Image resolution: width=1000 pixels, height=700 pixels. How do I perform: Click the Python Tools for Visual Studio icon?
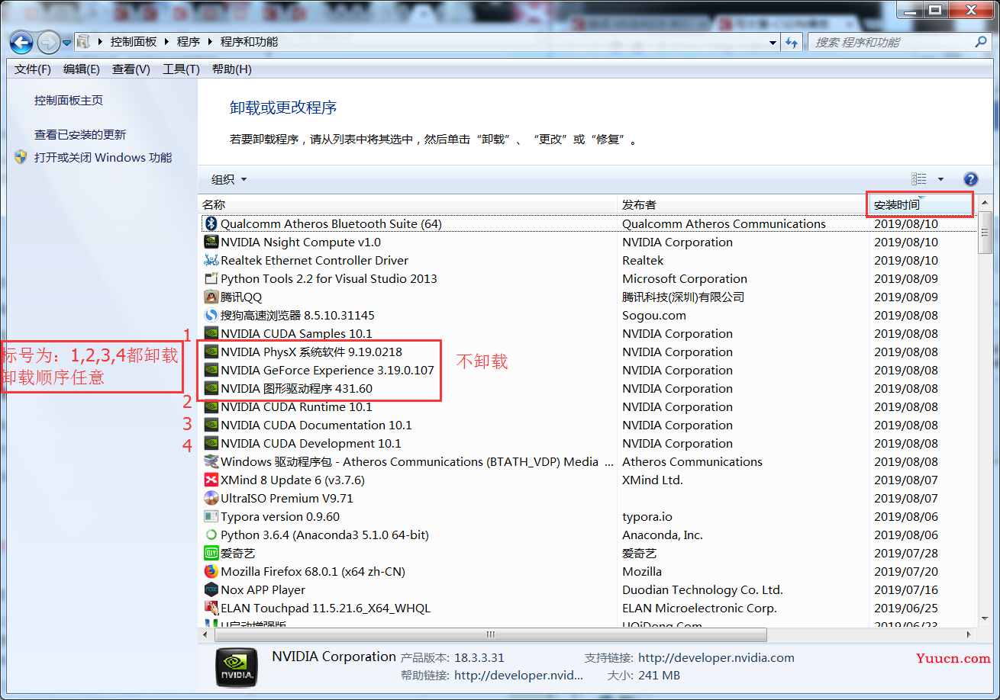point(211,279)
